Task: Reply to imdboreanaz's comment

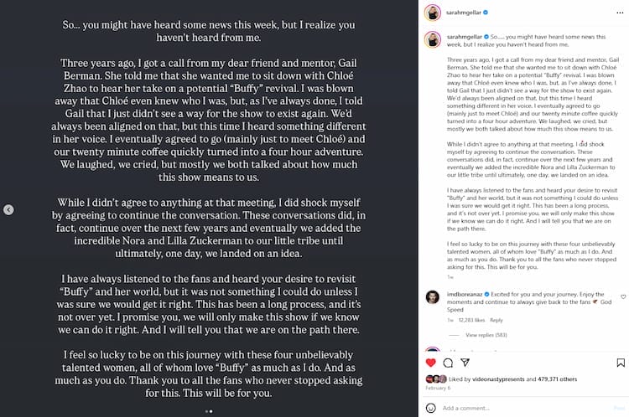Action: pos(496,320)
